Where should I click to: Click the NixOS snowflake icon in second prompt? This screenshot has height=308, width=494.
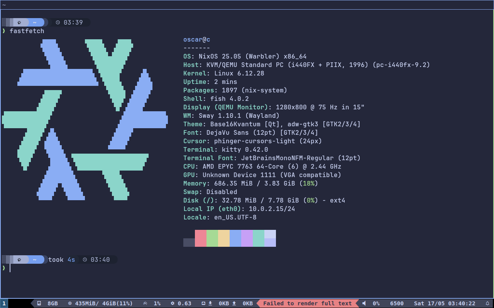(19, 259)
